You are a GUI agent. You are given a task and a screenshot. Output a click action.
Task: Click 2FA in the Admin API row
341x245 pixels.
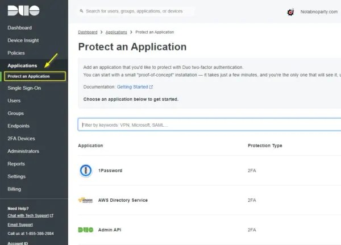pos(252,230)
